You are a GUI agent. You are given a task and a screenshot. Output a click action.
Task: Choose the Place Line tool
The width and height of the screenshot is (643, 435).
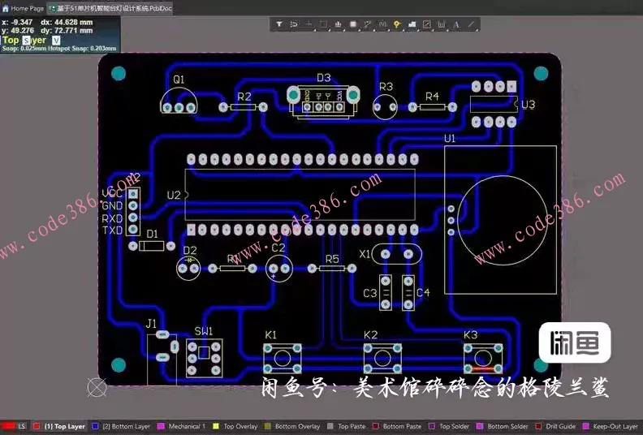[x=472, y=24]
